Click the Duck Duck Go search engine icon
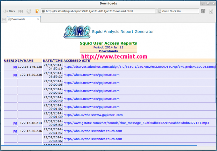The image size is (217, 151). (160, 11)
